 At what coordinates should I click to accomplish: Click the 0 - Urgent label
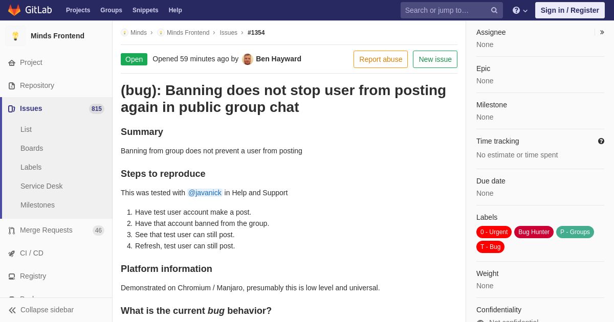coord(494,232)
